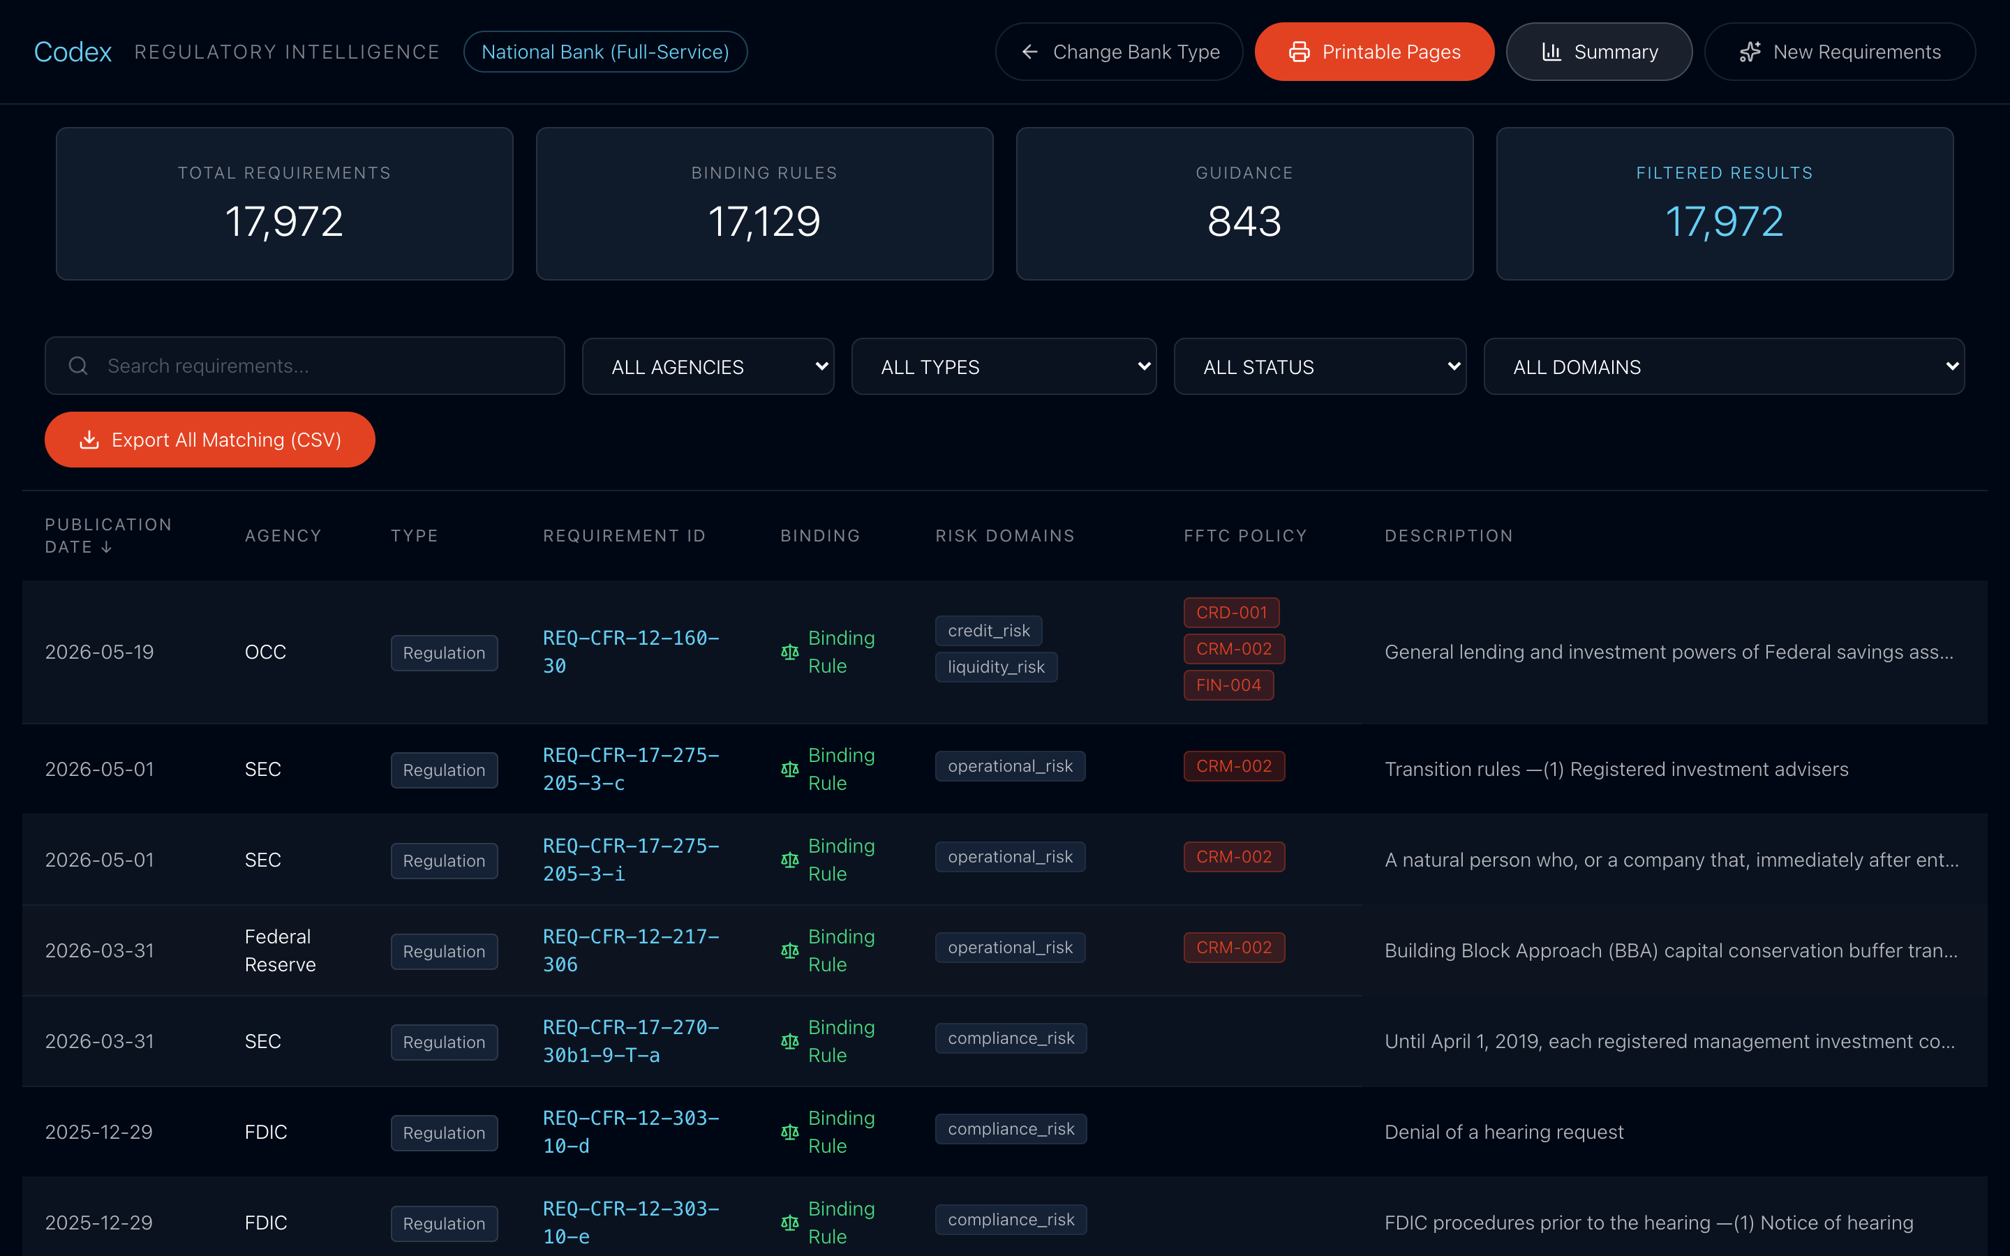
Task: Open requirement REQ-CFR-17-275-205-3-c
Action: pyautogui.click(x=631, y=769)
